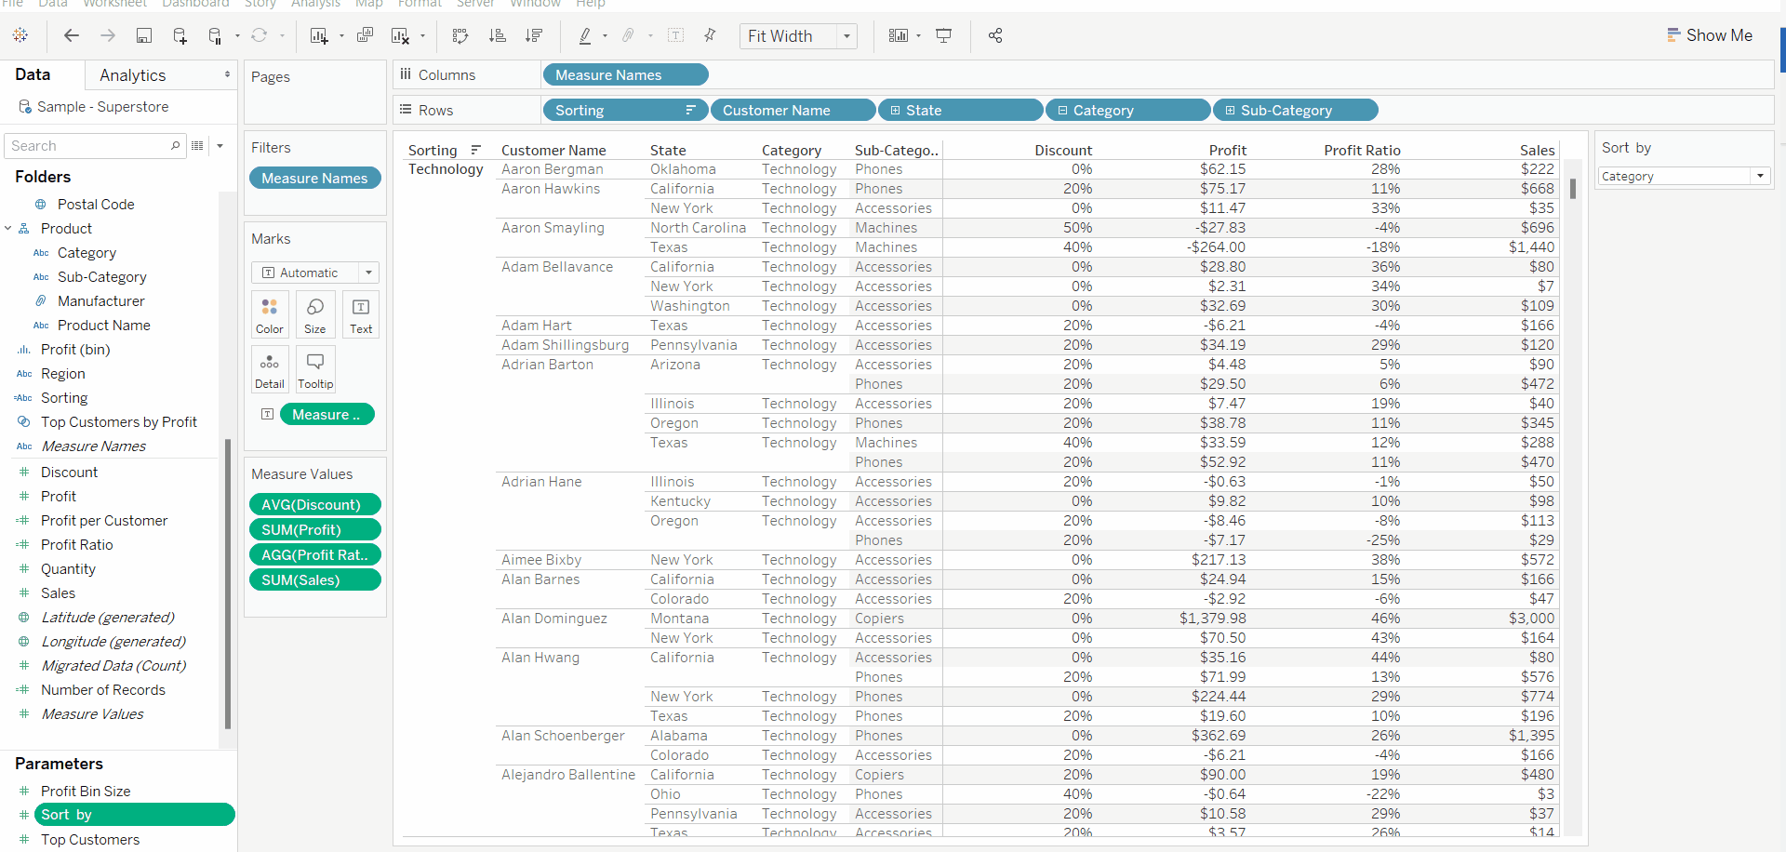Screen dimensions: 1786x852
Task: Open the clear sheet dropdown arrow
Action: pyautogui.click(x=423, y=36)
